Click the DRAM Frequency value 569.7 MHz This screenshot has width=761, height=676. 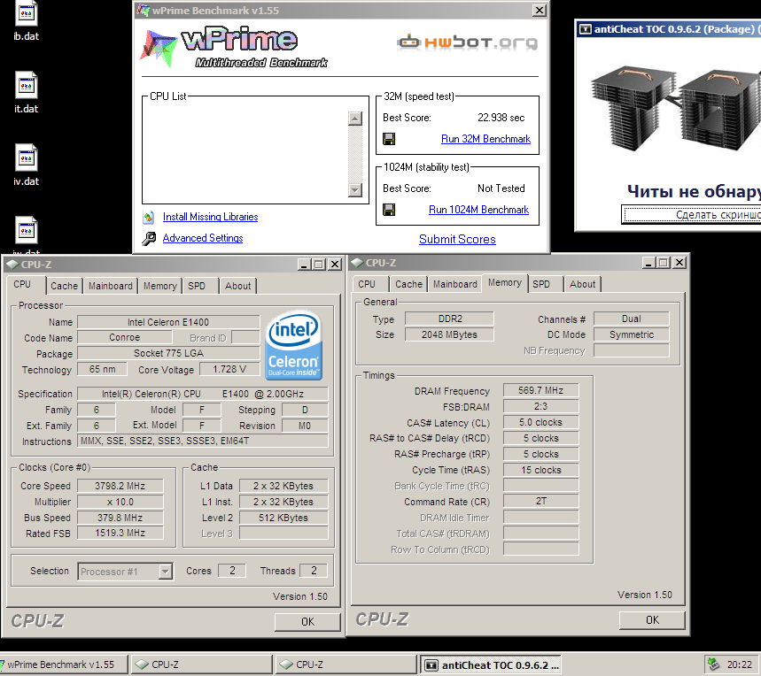[x=540, y=390]
